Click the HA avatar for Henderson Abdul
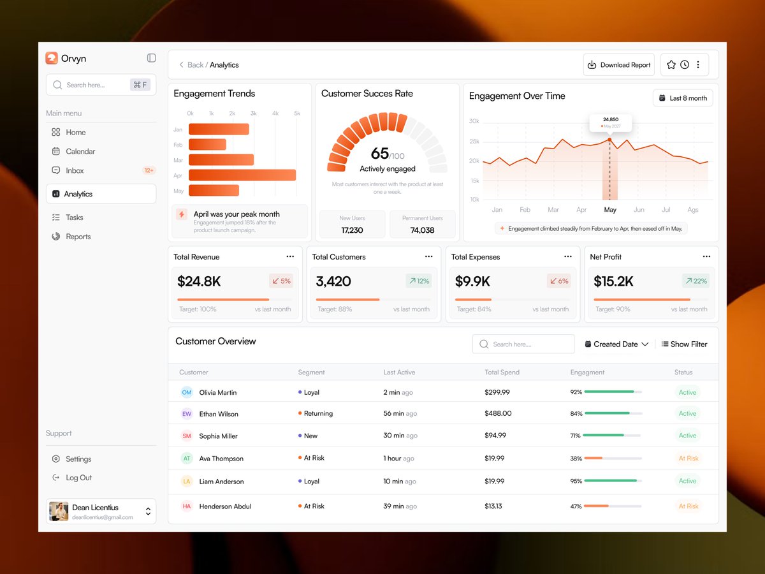The image size is (765, 574). [187, 506]
